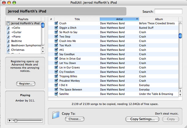Screen dimensions: 187x128
Task: Click the song list scrollbar thumb
Action: click(x=180, y=36)
